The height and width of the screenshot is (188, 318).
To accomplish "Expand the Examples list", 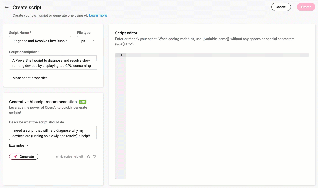I will (19, 145).
